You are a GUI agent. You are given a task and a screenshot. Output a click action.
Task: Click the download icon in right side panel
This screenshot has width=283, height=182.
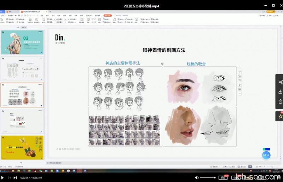pos(280,92)
